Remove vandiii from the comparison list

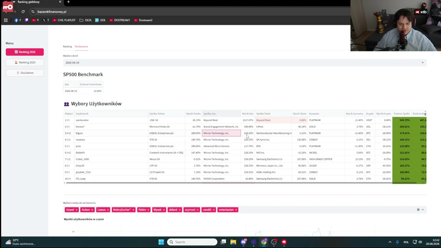[x=214, y=210]
